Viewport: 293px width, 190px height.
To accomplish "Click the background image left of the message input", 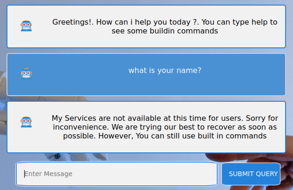I will [x=8, y=174].
